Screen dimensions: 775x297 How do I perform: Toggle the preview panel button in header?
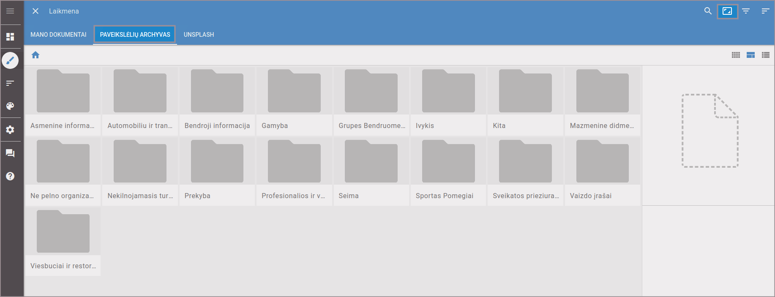(727, 11)
